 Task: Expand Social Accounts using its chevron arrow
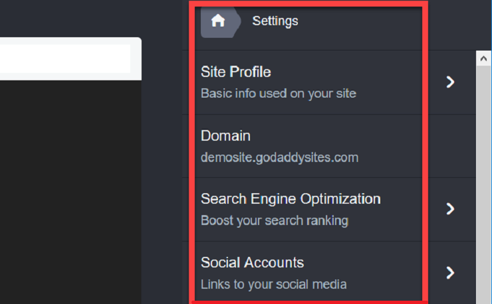[450, 273]
